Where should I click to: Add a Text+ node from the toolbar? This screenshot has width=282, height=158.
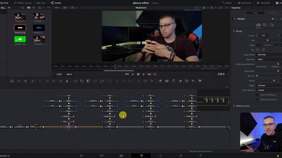(26, 81)
